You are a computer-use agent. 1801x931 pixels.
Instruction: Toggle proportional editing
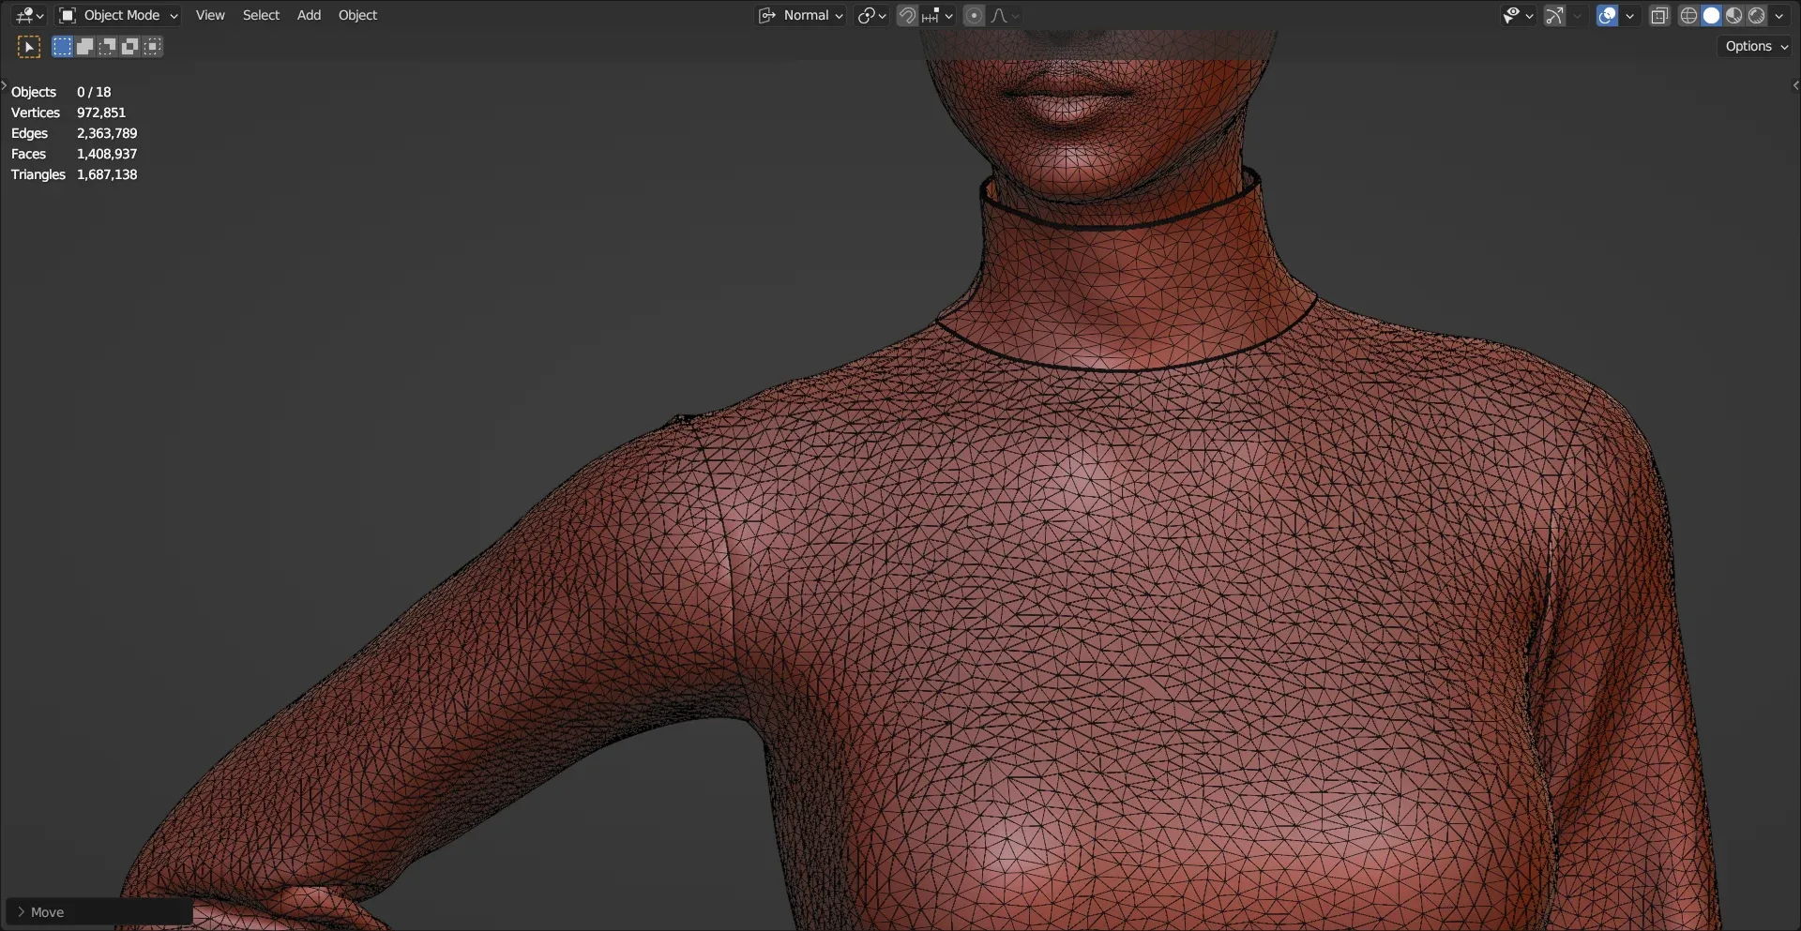point(974,15)
